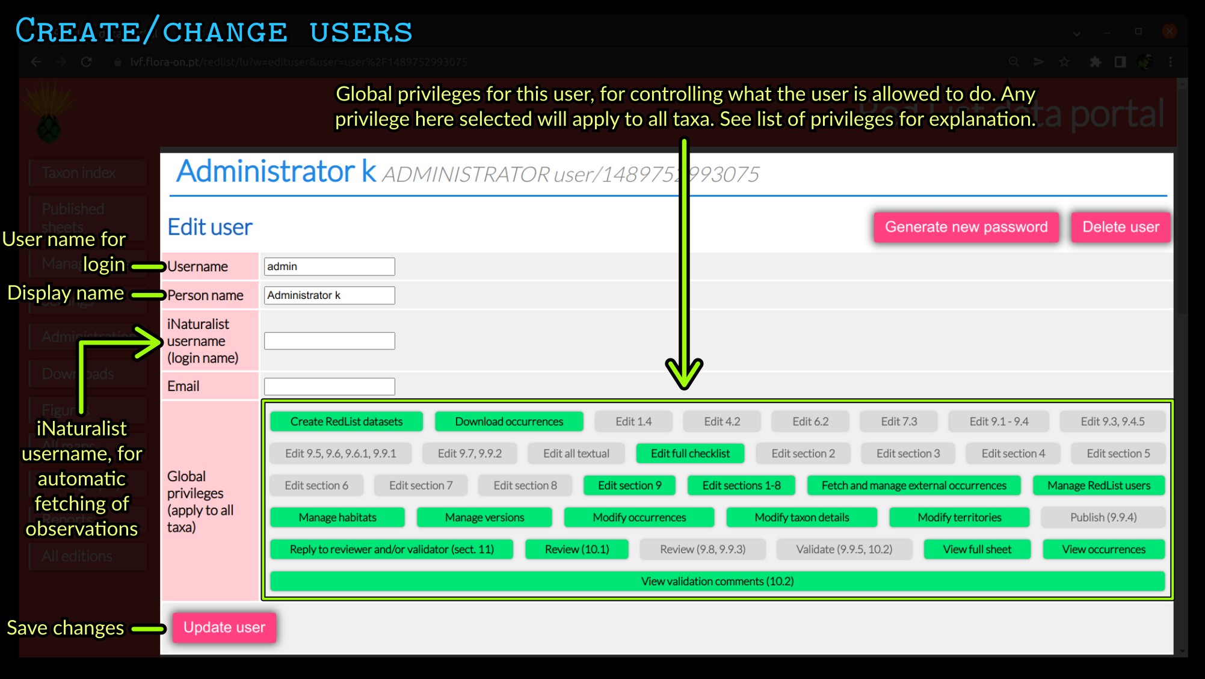The width and height of the screenshot is (1205, 679).
Task: Click the iNaturalist username input field
Action: 329,341
